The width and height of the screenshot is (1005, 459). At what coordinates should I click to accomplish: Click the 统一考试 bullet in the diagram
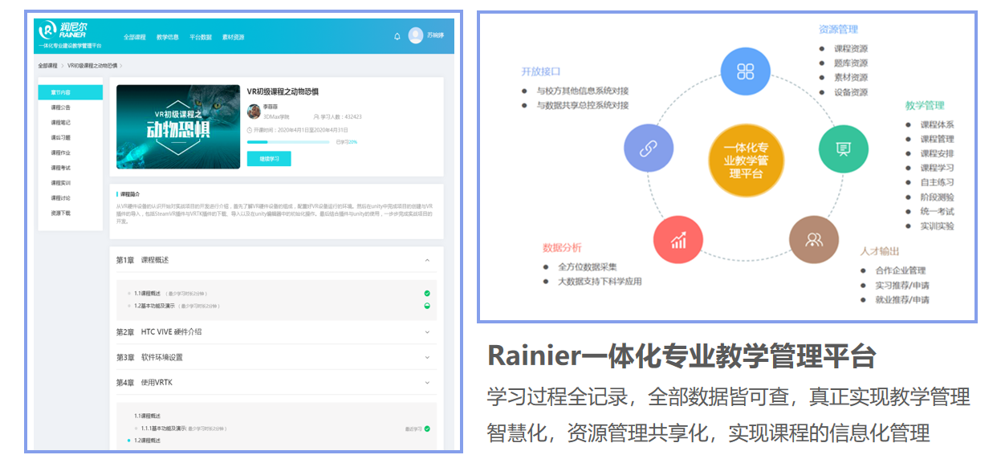[x=937, y=211]
